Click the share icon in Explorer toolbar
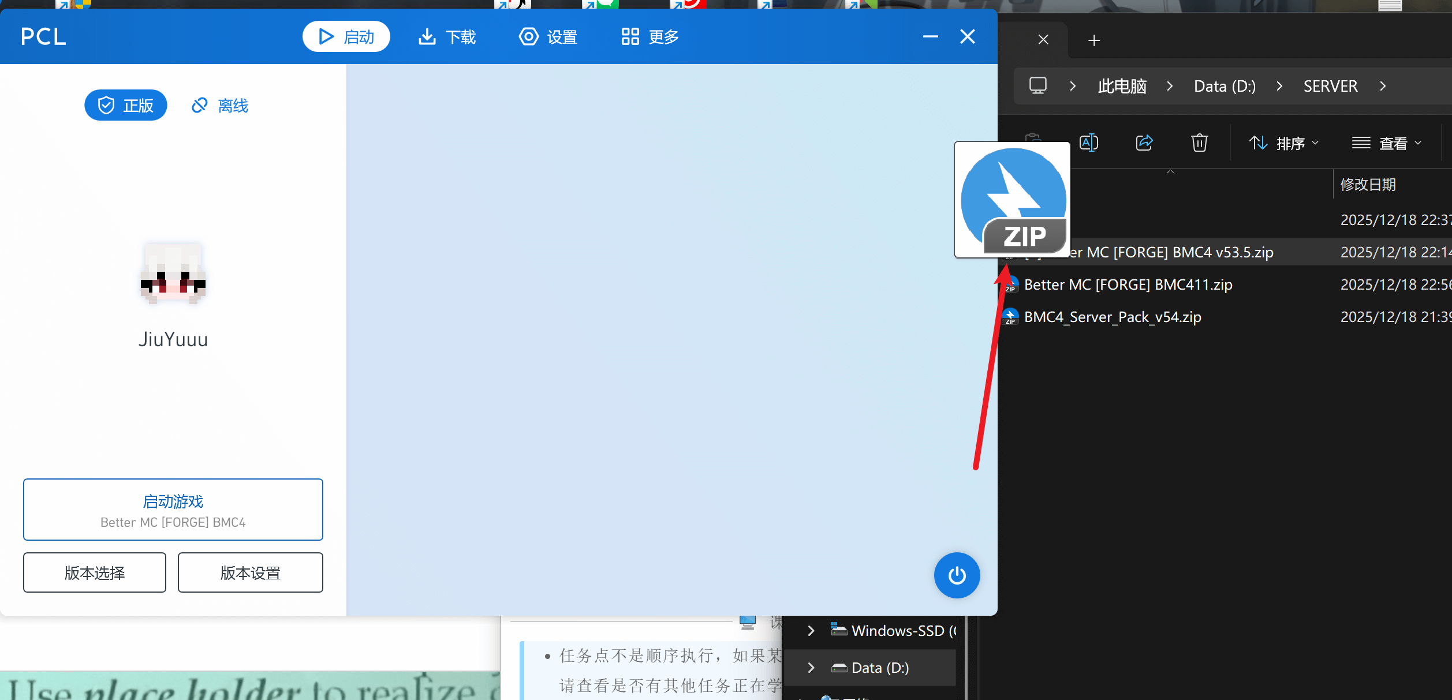Image resolution: width=1452 pixels, height=700 pixels. (1144, 143)
